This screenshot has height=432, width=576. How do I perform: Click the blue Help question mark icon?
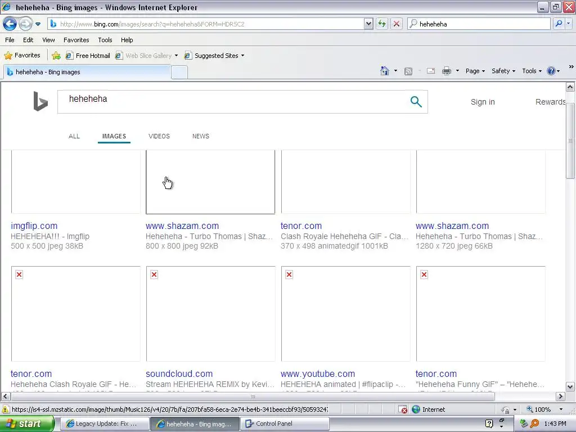pos(551,71)
